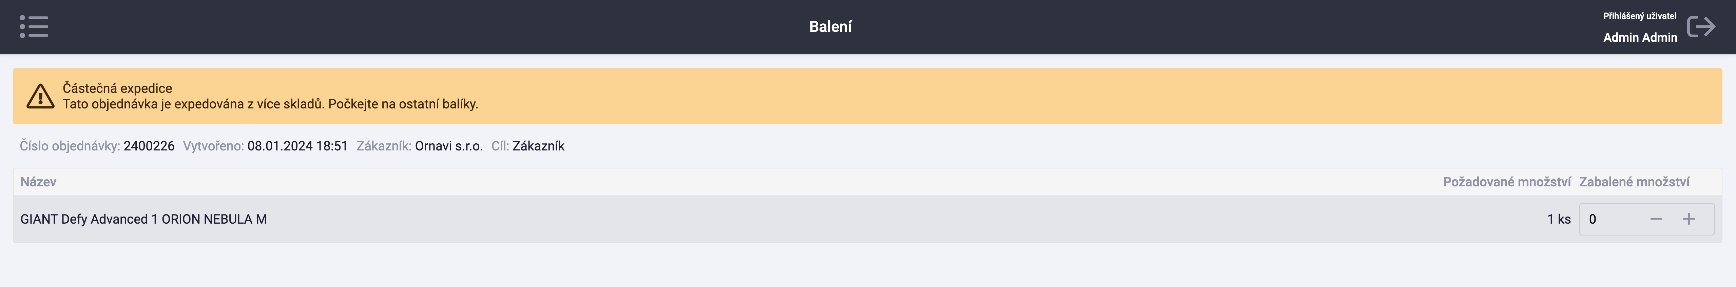
Task: Click the Částečná expedice alert heading
Action: [117, 88]
